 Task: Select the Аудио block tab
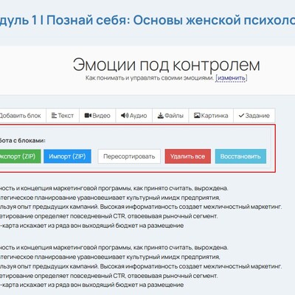coord(134,115)
